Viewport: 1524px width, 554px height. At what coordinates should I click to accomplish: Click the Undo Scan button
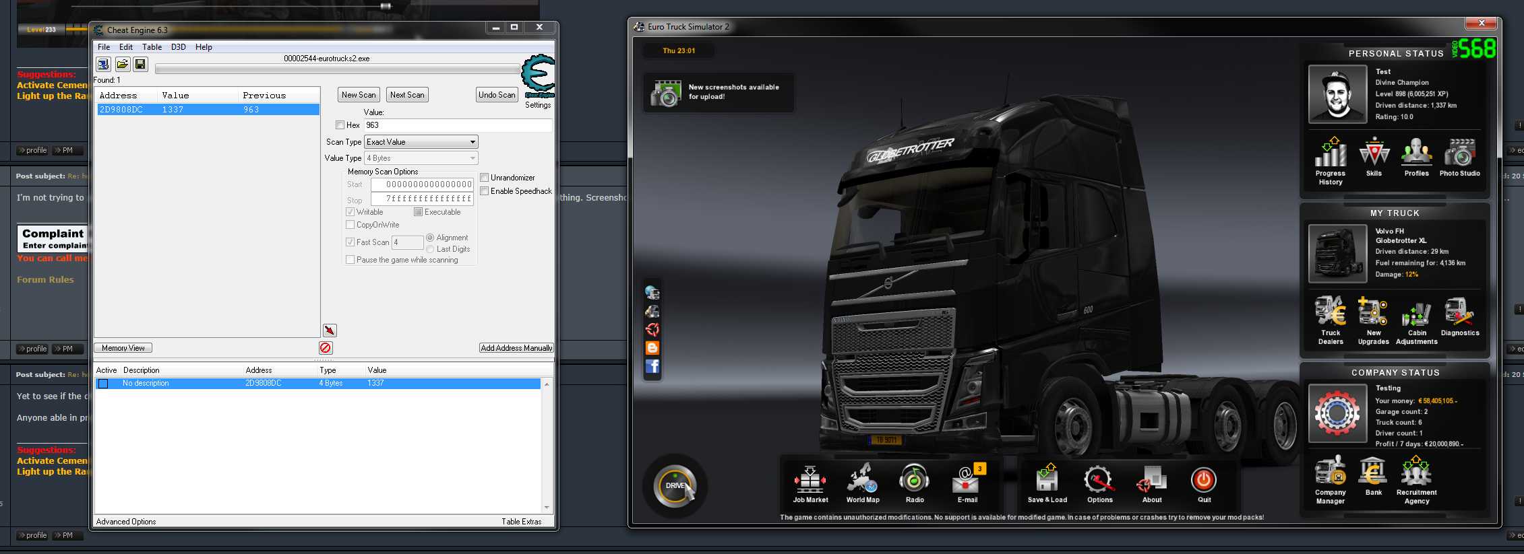coord(497,95)
